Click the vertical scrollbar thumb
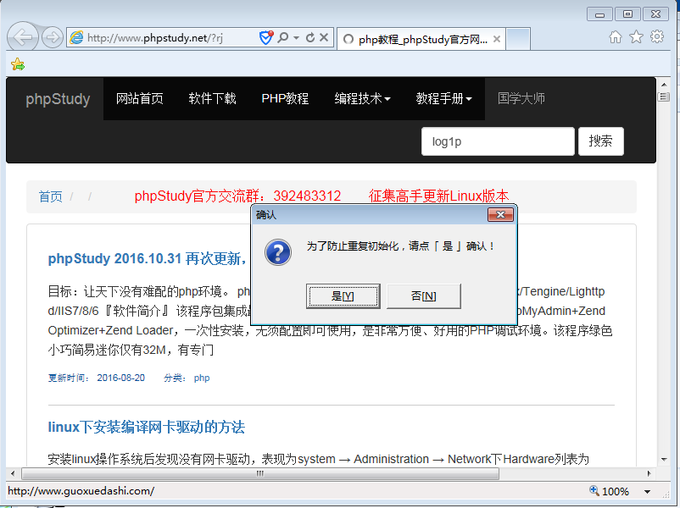Image resolution: width=680 pixels, height=508 pixels. tap(664, 97)
